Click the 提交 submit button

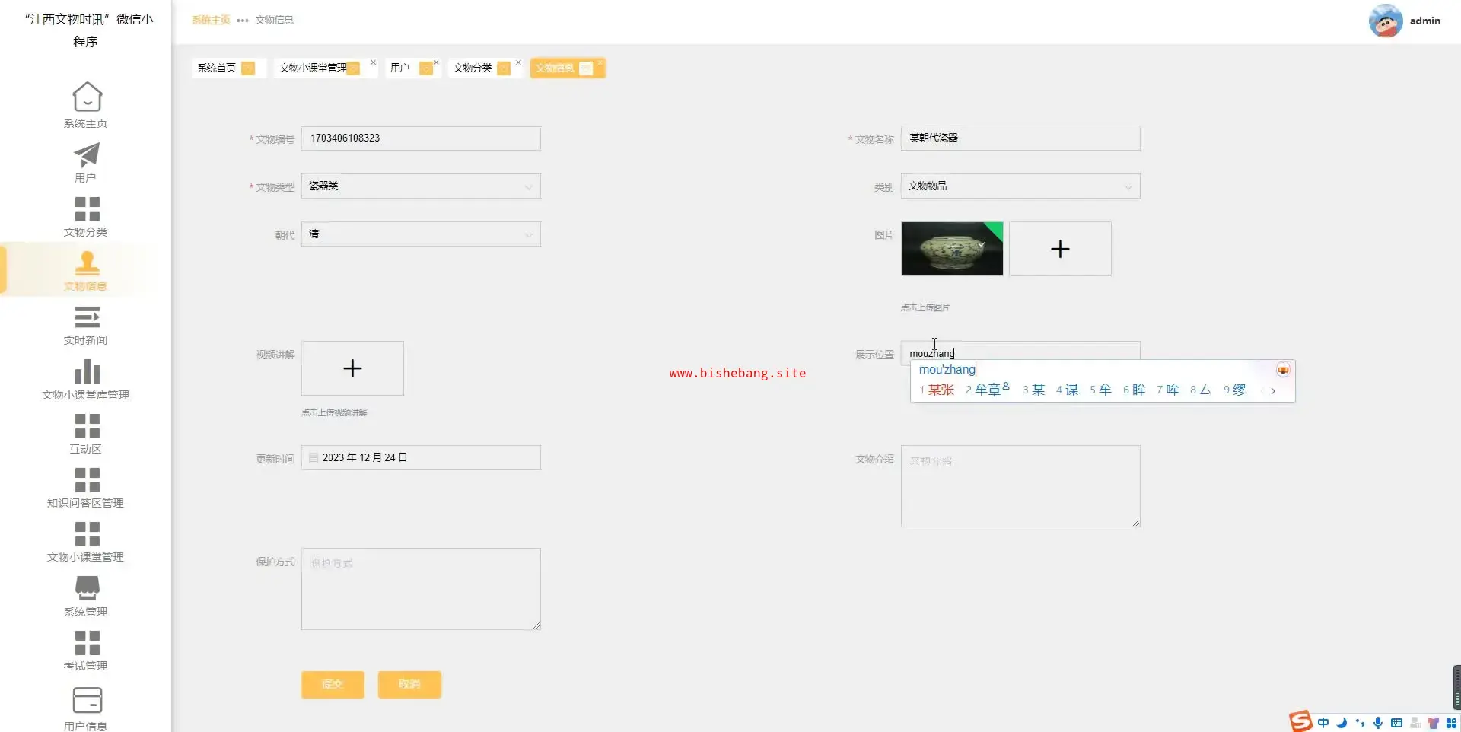(333, 684)
